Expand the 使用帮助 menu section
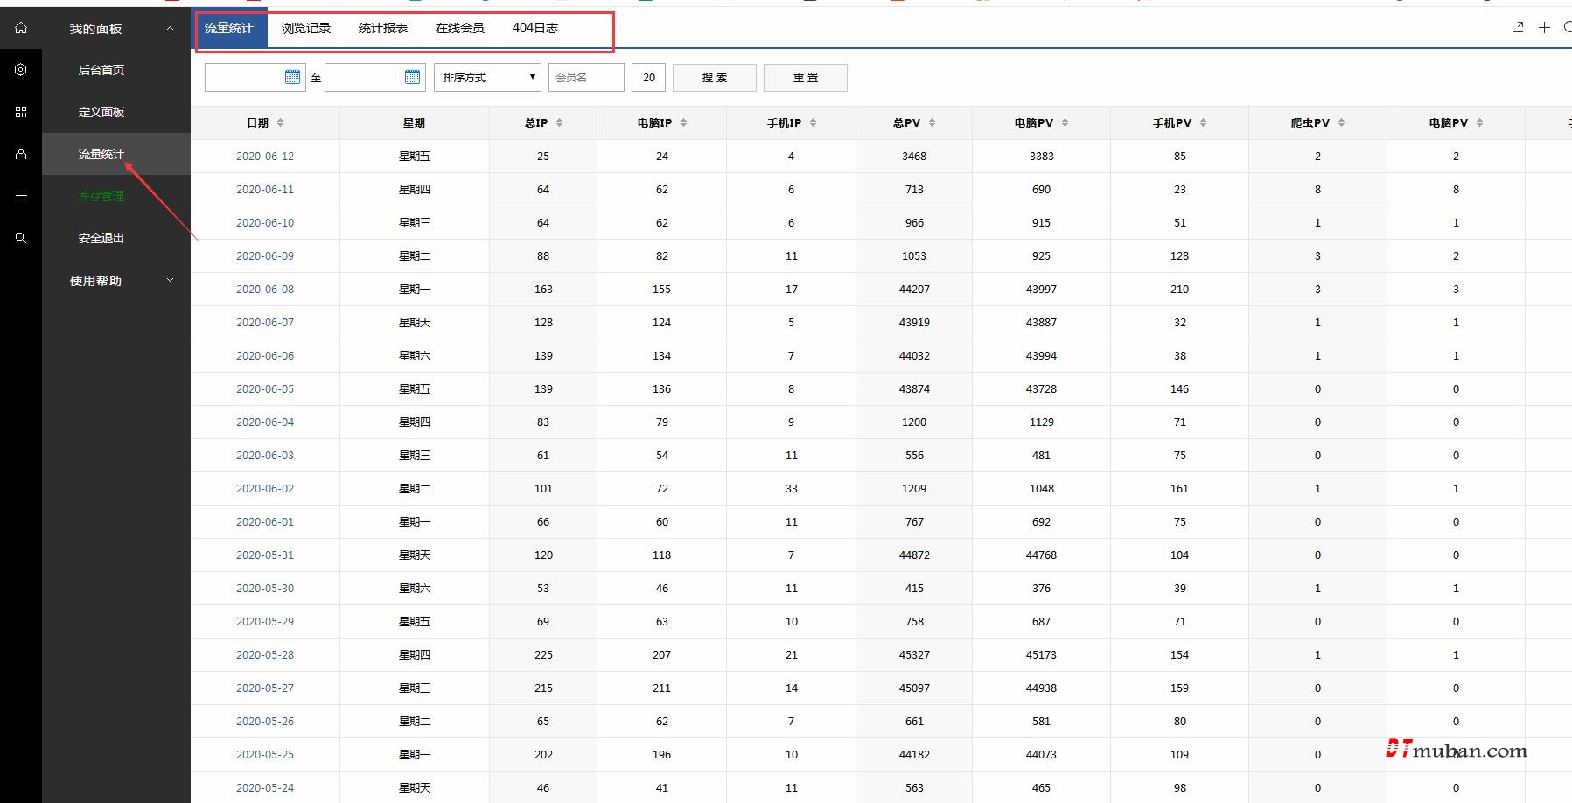Screen dimensions: 1572x803 pos(170,281)
